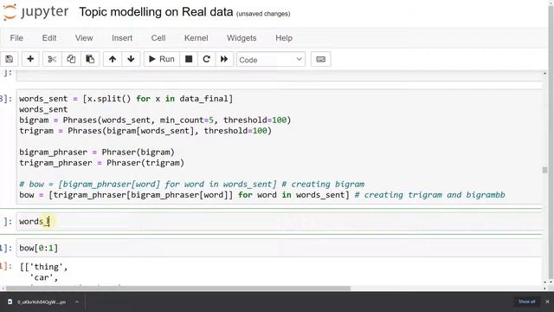Open the View menu
This screenshot has width=554, height=312.
(x=84, y=38)
